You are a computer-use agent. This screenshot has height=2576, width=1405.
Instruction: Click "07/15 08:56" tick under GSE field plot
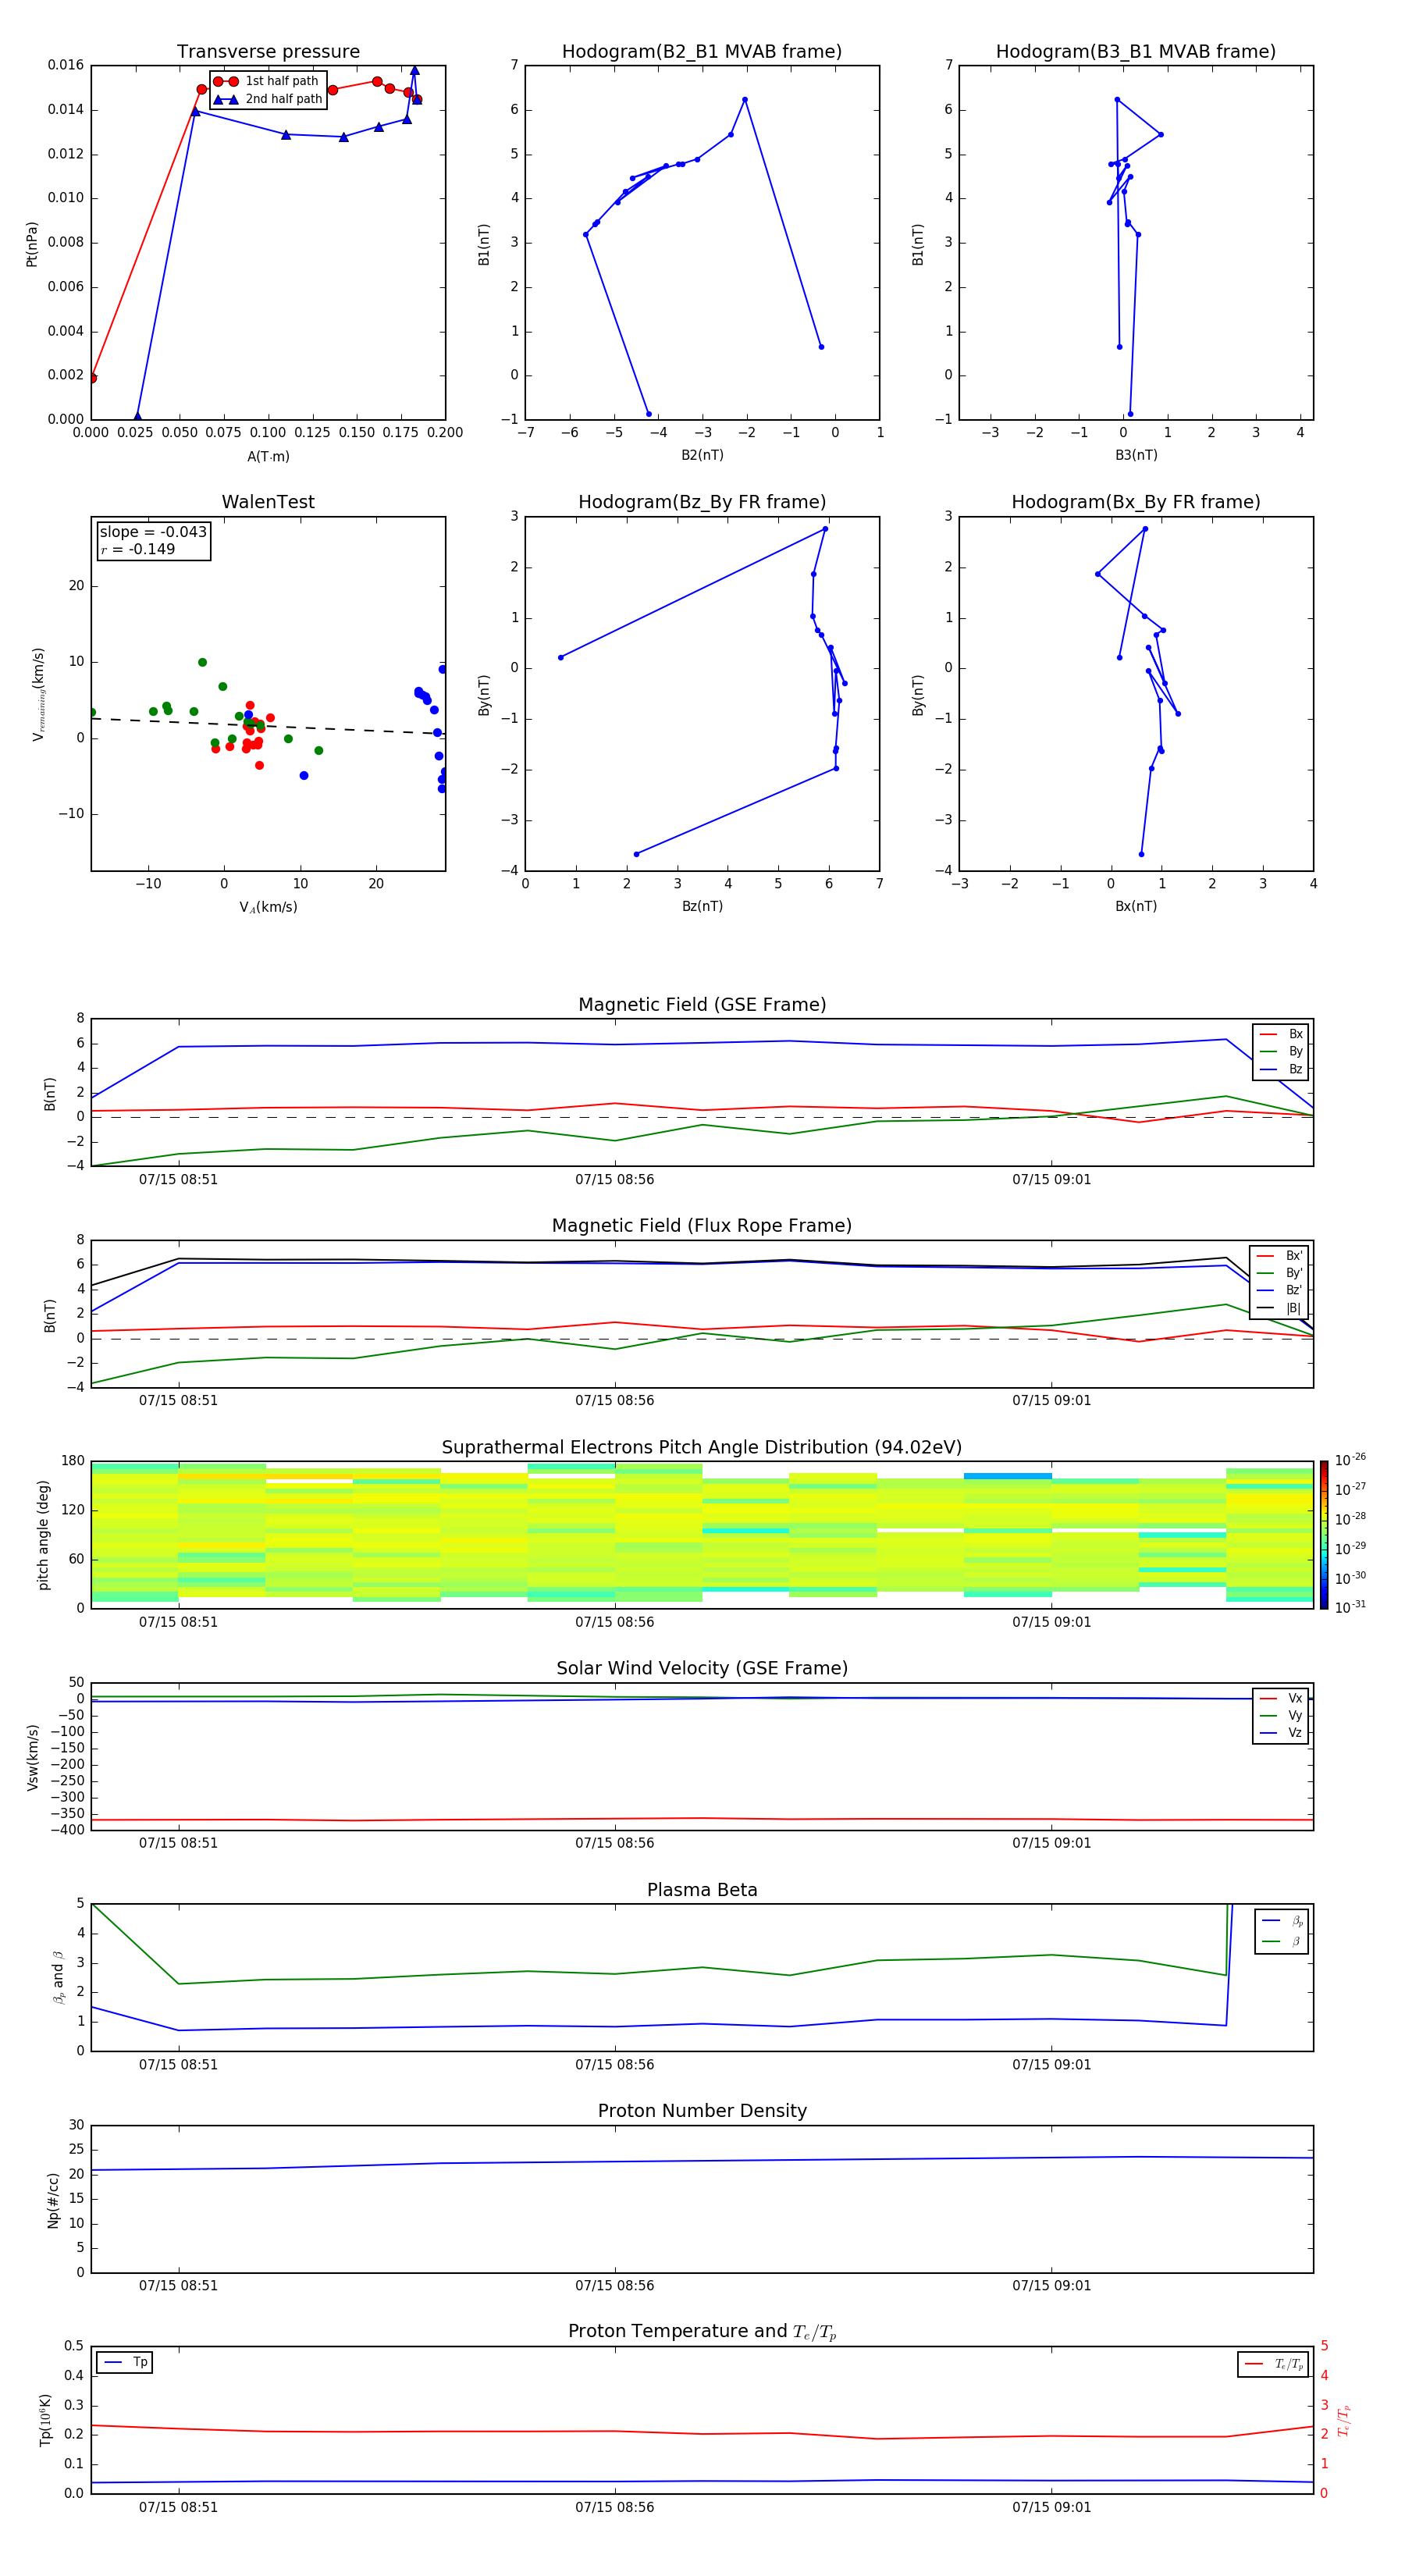[614, 1180]
